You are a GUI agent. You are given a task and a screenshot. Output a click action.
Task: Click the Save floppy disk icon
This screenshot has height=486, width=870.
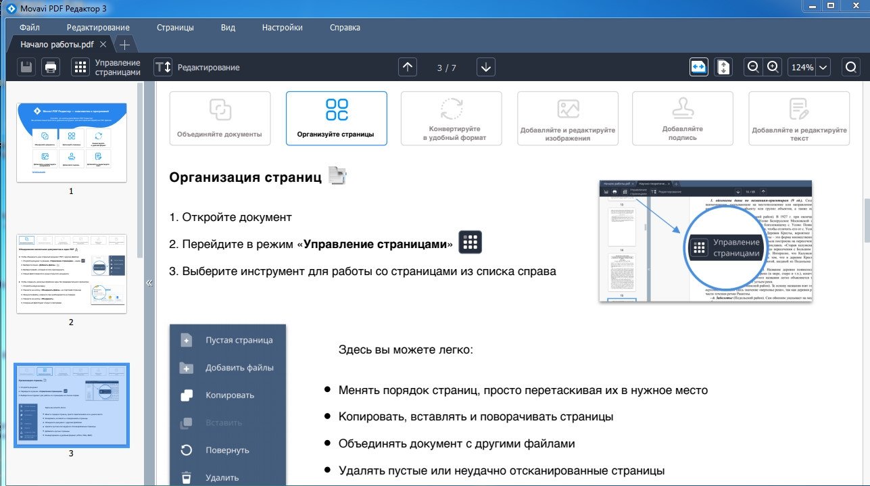coord(27,67)
